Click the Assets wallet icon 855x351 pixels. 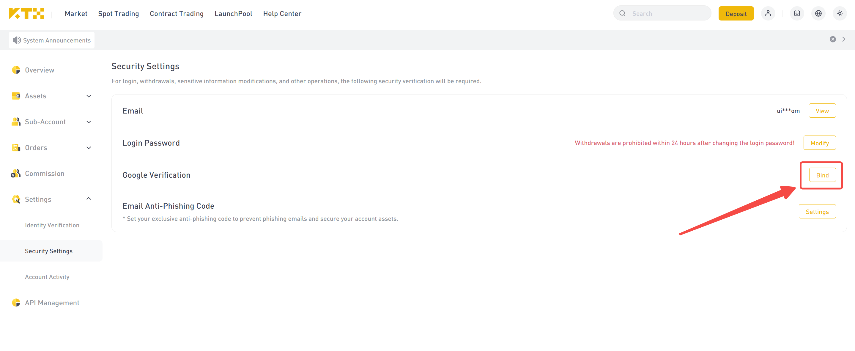[x=16, y=96]
